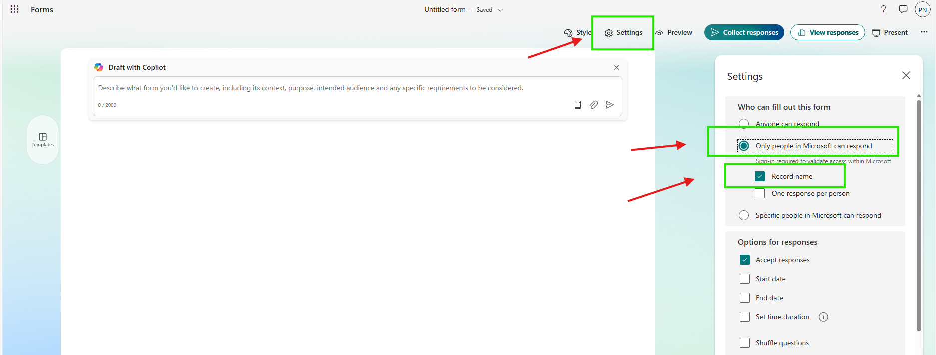Enable One response per person

click(x=760, y=193)
